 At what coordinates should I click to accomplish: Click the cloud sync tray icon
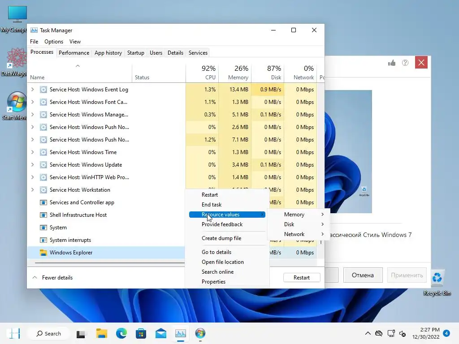point(379,333)
